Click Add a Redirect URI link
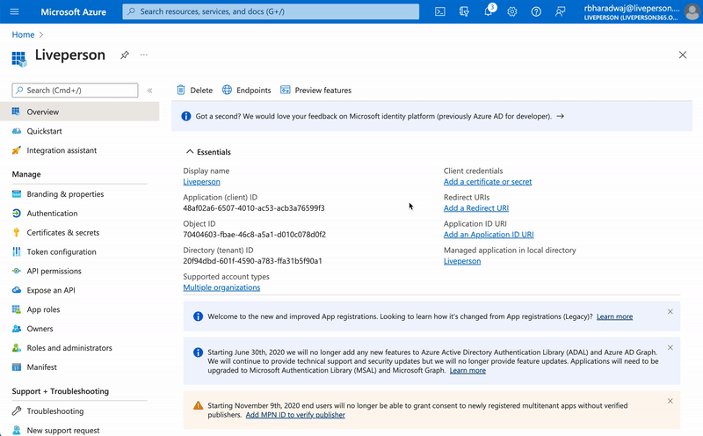This screenshot has width=703, height=436. (475, 208)
